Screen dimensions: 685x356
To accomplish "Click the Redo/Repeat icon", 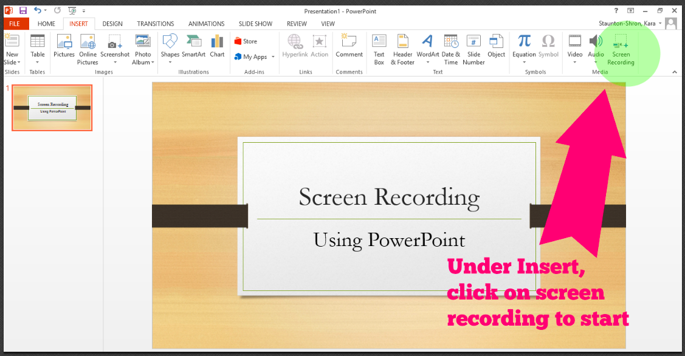I will [57, 10].
